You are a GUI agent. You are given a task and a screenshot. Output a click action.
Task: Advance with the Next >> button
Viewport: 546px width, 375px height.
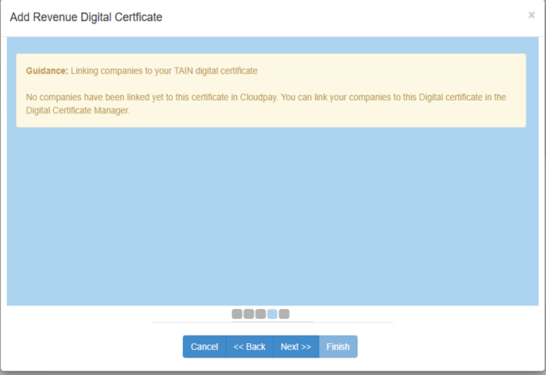tap(296, 347)
